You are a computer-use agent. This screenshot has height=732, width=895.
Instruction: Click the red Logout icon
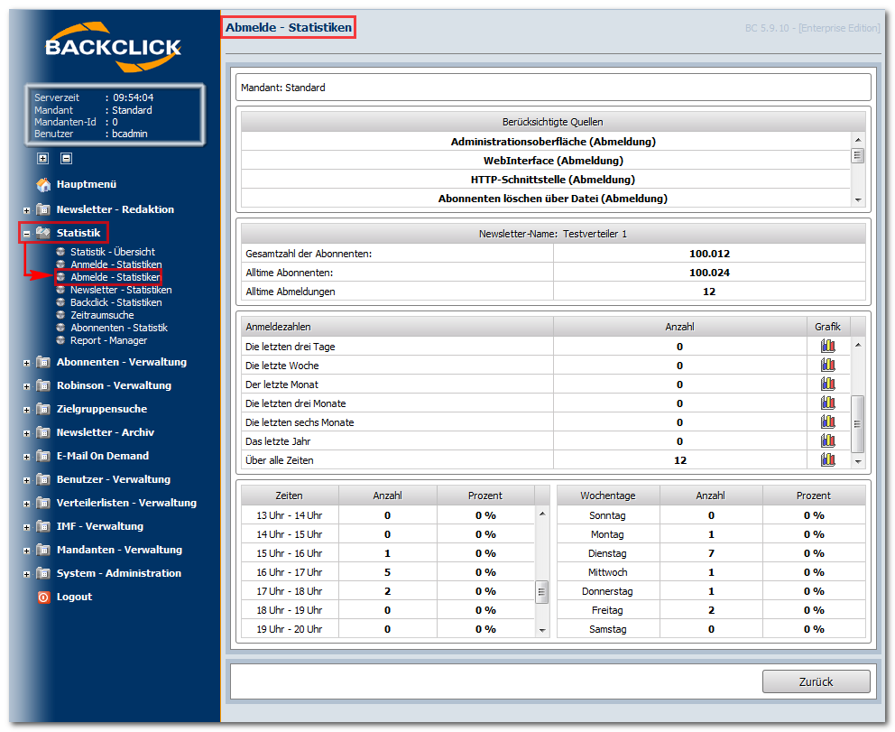[x=43, y=597]
